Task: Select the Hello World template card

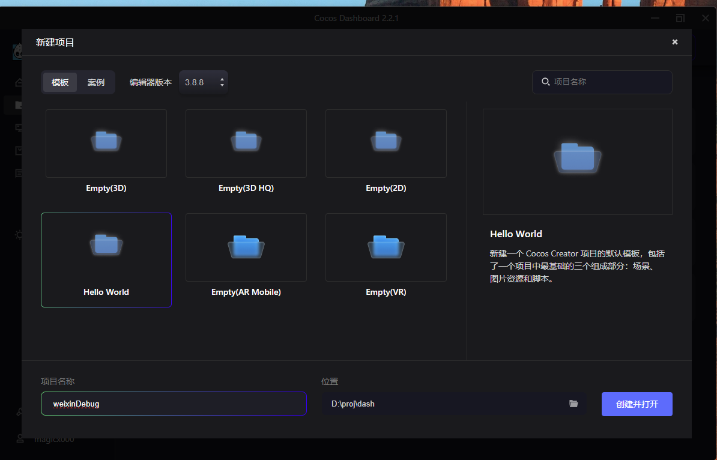Action: [106, 259]
